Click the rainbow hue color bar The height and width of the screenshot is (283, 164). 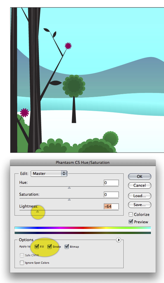83,228
